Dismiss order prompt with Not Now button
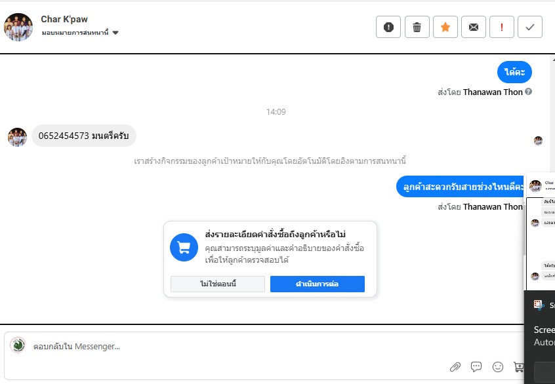This screenshot has height=384, width=555. (217, 284)
